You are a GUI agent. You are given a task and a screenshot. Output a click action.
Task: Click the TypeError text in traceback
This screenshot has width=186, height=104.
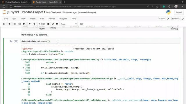[x=27, y=49]
